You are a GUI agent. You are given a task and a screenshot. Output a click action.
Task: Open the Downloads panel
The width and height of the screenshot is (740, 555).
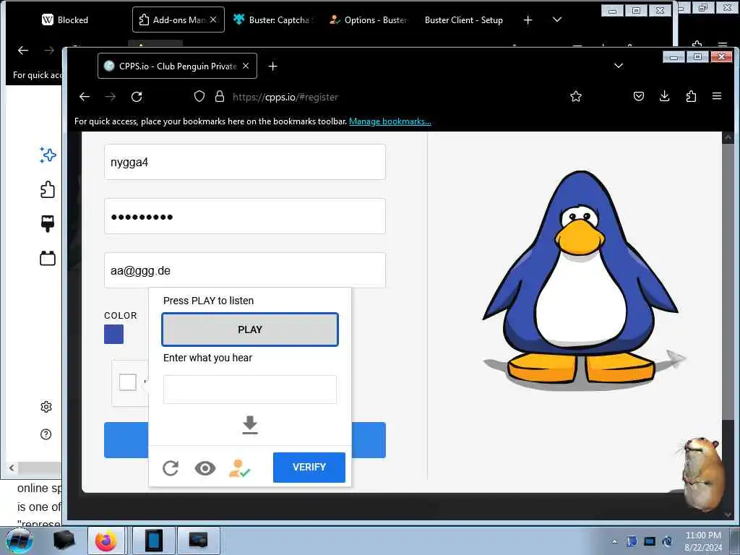point(665,97)
